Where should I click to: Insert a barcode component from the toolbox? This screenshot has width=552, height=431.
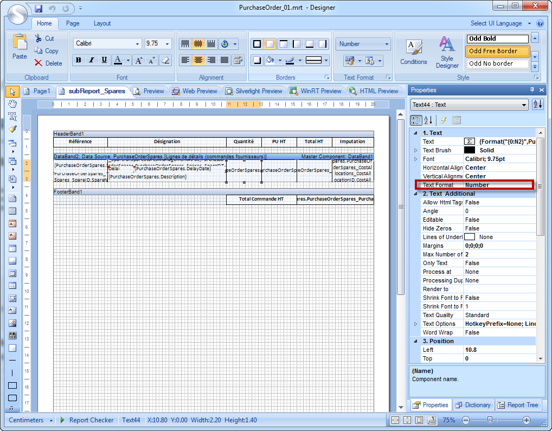point(12,335)
